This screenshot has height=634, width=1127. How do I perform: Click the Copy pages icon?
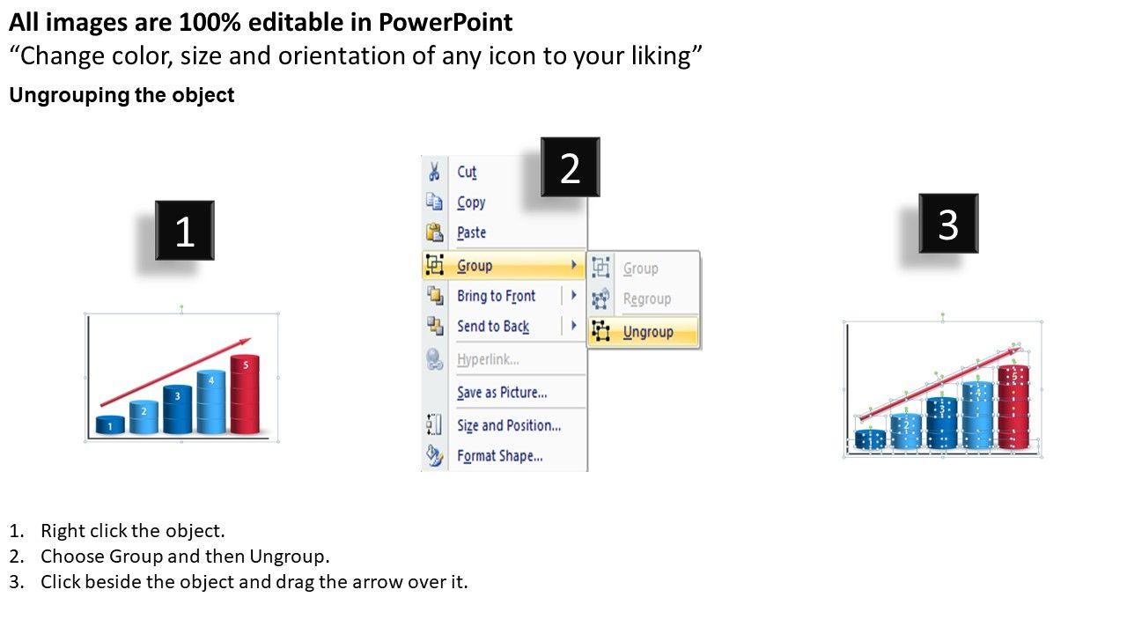pos(434,202)
